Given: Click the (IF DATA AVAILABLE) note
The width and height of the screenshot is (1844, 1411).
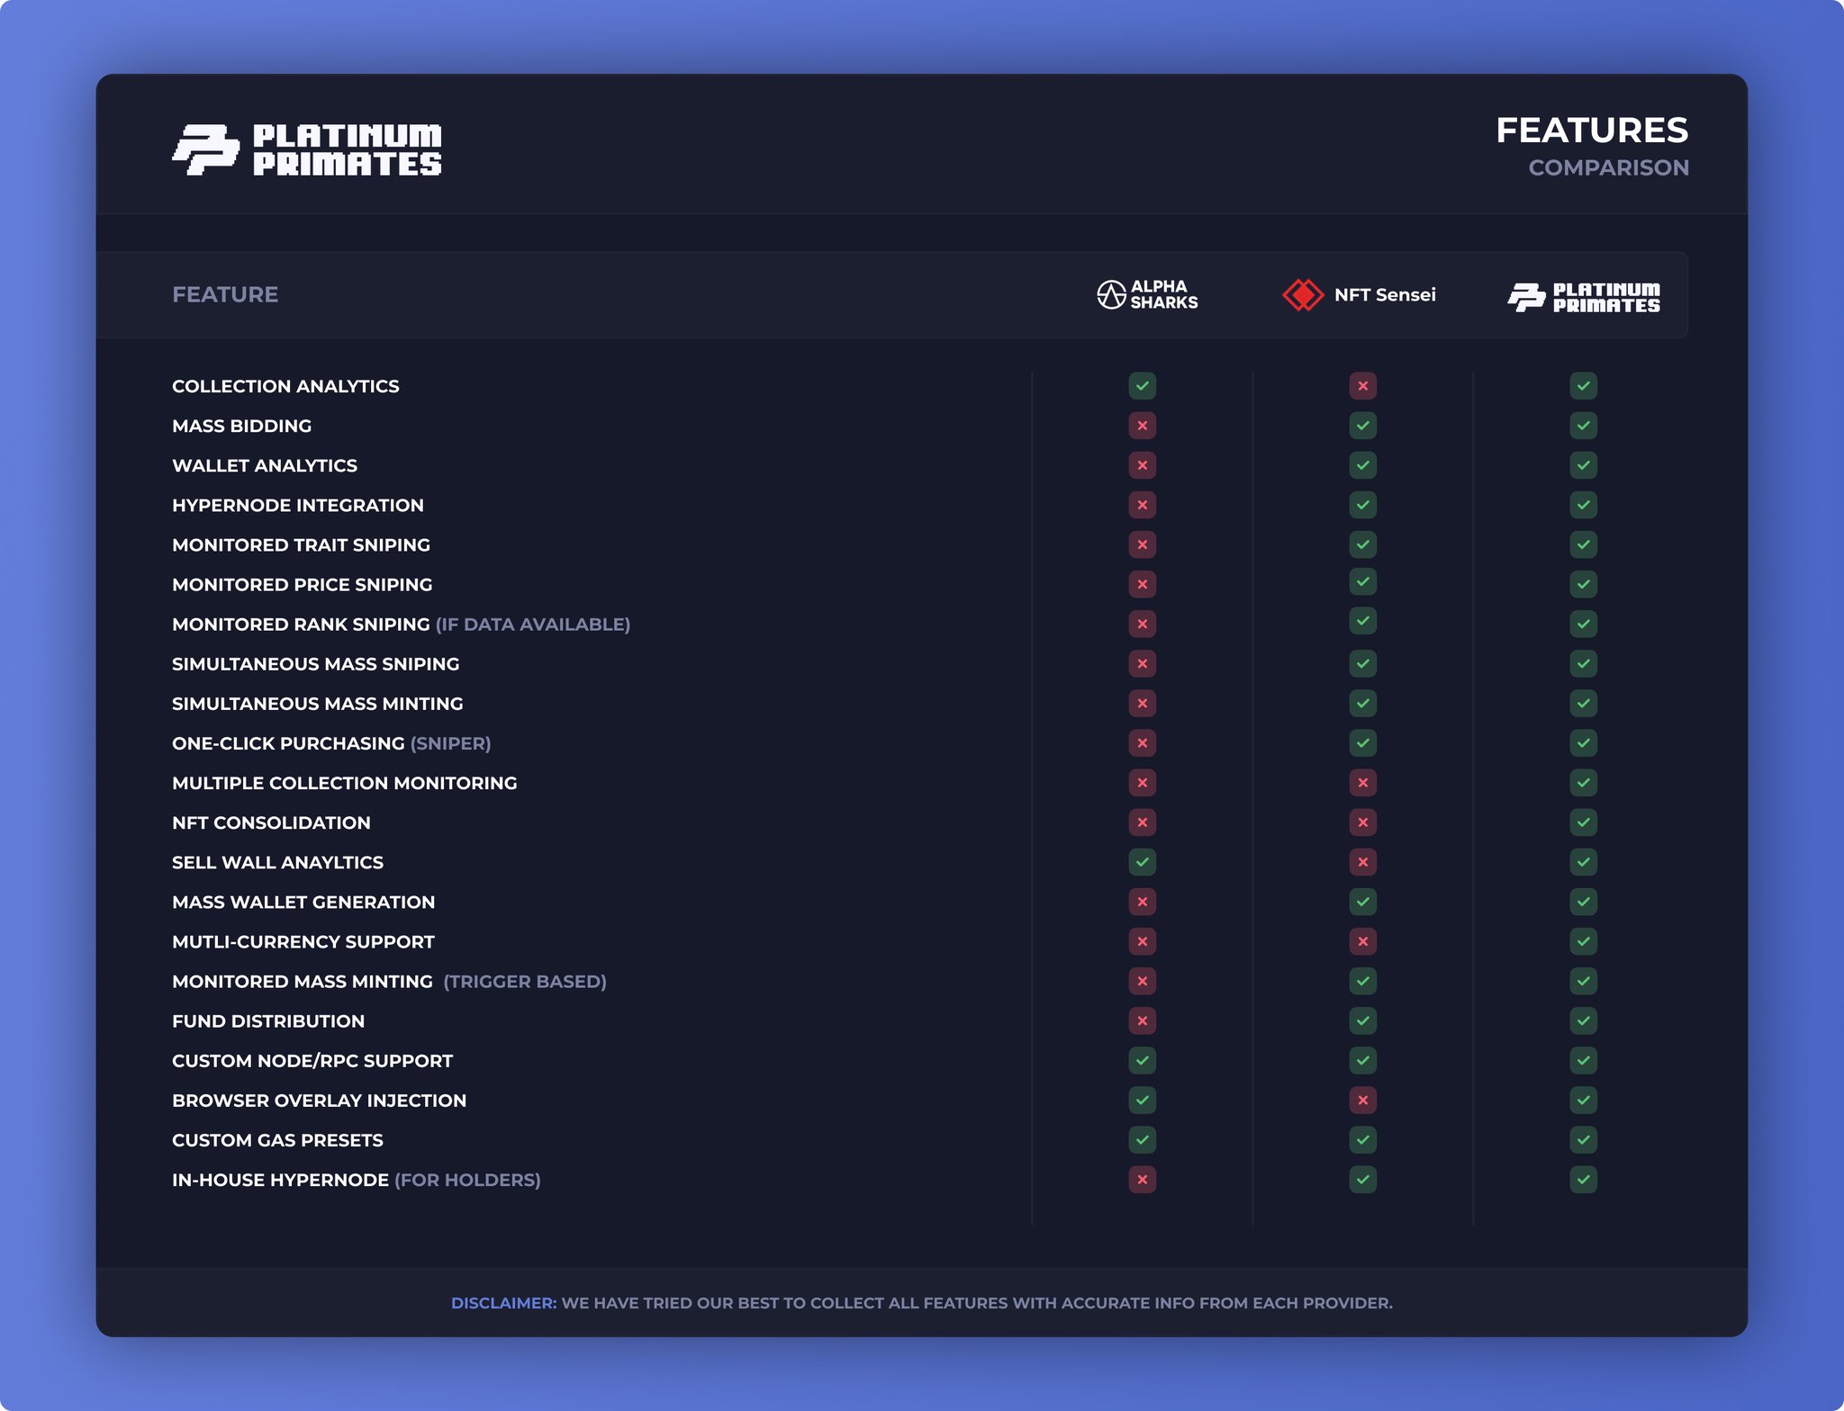Looking at the screenshot, I should tap(533, 625).
